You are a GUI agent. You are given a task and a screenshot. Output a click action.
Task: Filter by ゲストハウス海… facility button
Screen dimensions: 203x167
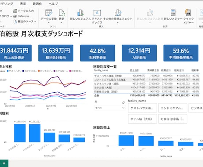[x=142, y=108]
